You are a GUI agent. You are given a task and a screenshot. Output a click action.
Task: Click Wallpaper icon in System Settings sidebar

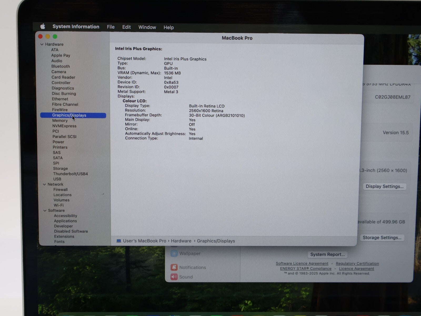tap(174, 254)
